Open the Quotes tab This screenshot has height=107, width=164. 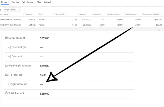click(x=15, y=2)
